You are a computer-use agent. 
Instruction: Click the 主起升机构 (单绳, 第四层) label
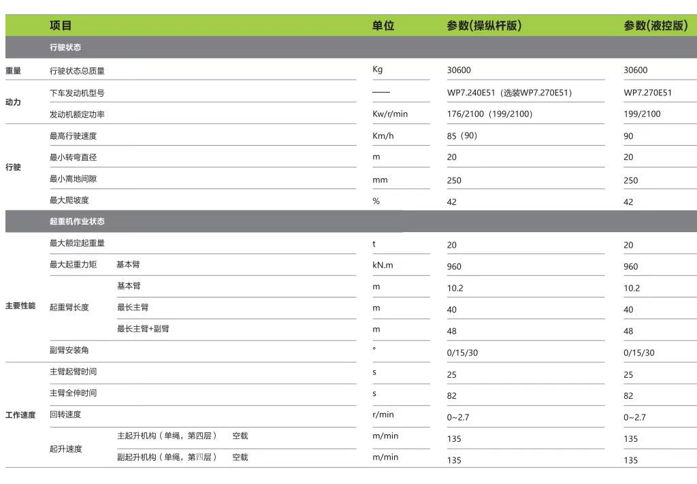pos(167,436)
